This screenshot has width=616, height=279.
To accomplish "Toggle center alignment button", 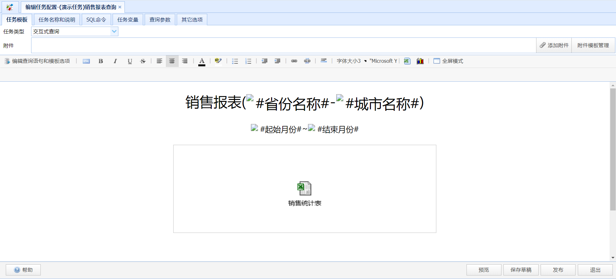I will click(x=172, y=61).
